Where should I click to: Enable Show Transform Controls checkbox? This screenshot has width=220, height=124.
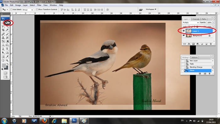[37, 9]
